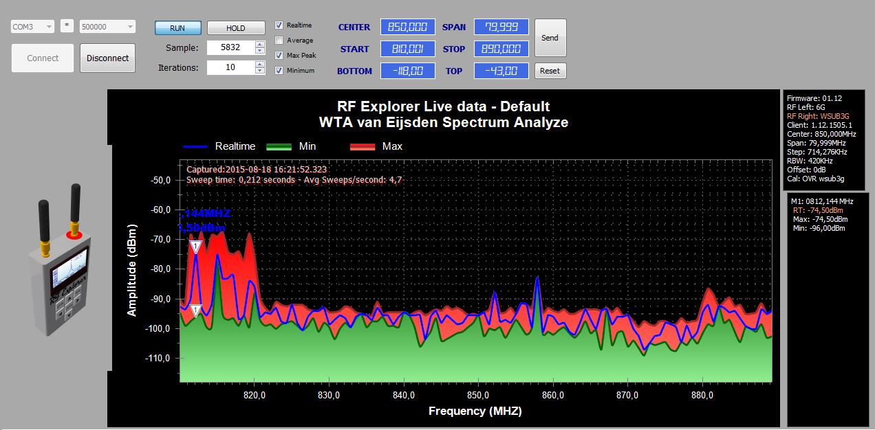
Task: Click the 'Cal: OVR wsub3g' info line
Action: 815,179
